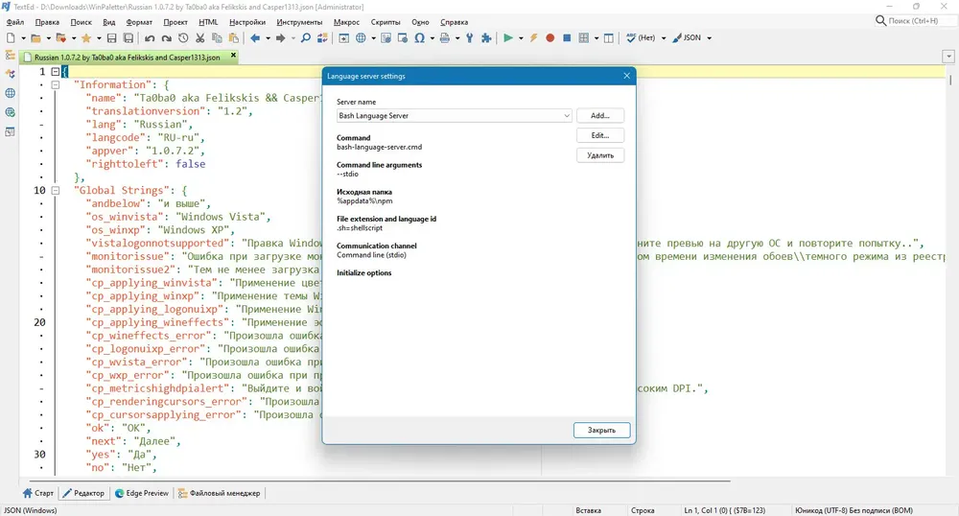Click the new file icon in toolbar
959x516 pixels.
click(x=11, y=38)
